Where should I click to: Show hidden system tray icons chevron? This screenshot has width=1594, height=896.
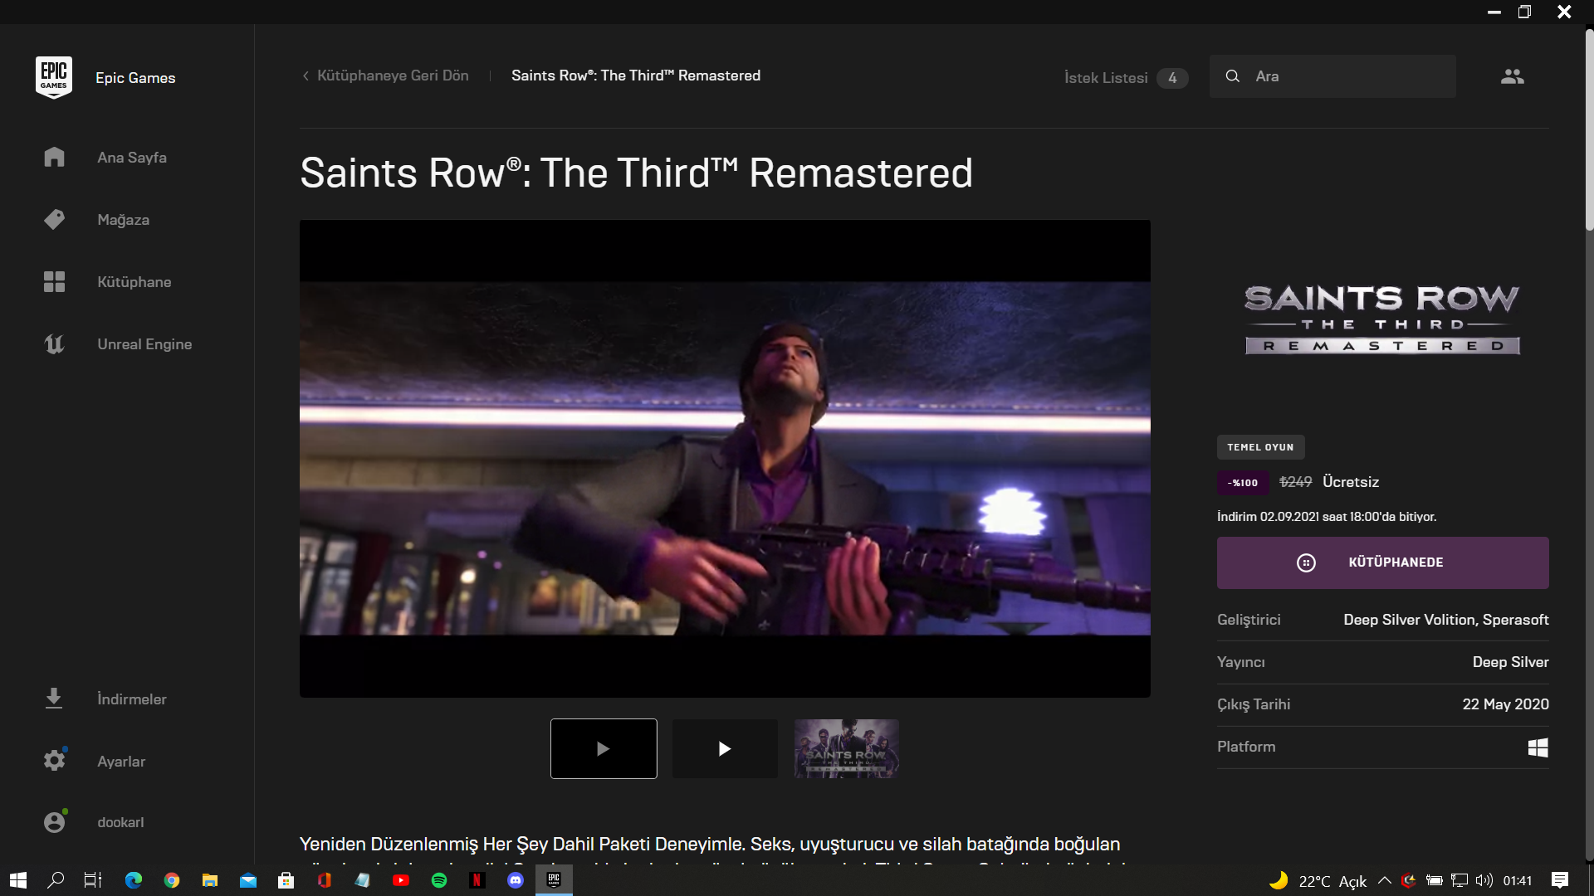tap(1384, 880)
